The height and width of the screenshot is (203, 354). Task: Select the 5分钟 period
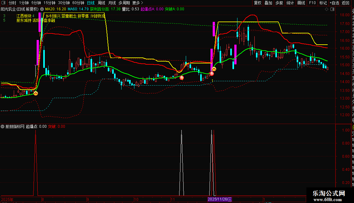point(36,3)
